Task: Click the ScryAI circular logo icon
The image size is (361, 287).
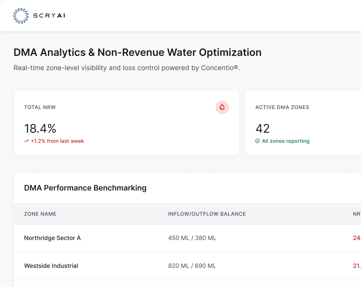Action: click(21, 16)
